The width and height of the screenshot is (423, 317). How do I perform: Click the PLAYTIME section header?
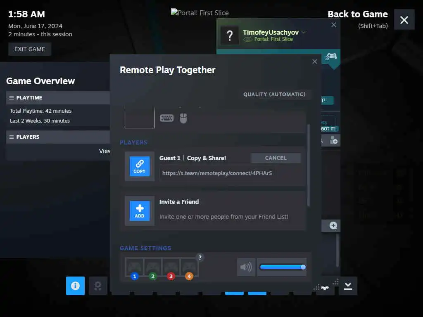(x=58, y=97)
